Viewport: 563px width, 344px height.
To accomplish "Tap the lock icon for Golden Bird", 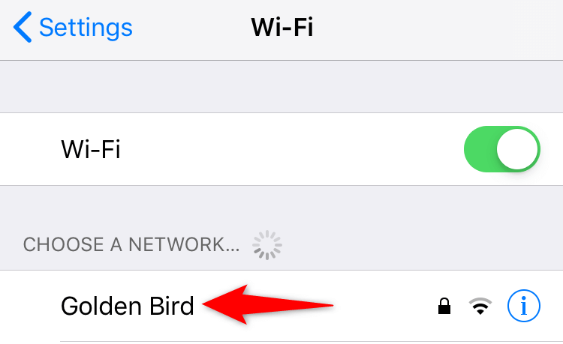I will point(444,307).
